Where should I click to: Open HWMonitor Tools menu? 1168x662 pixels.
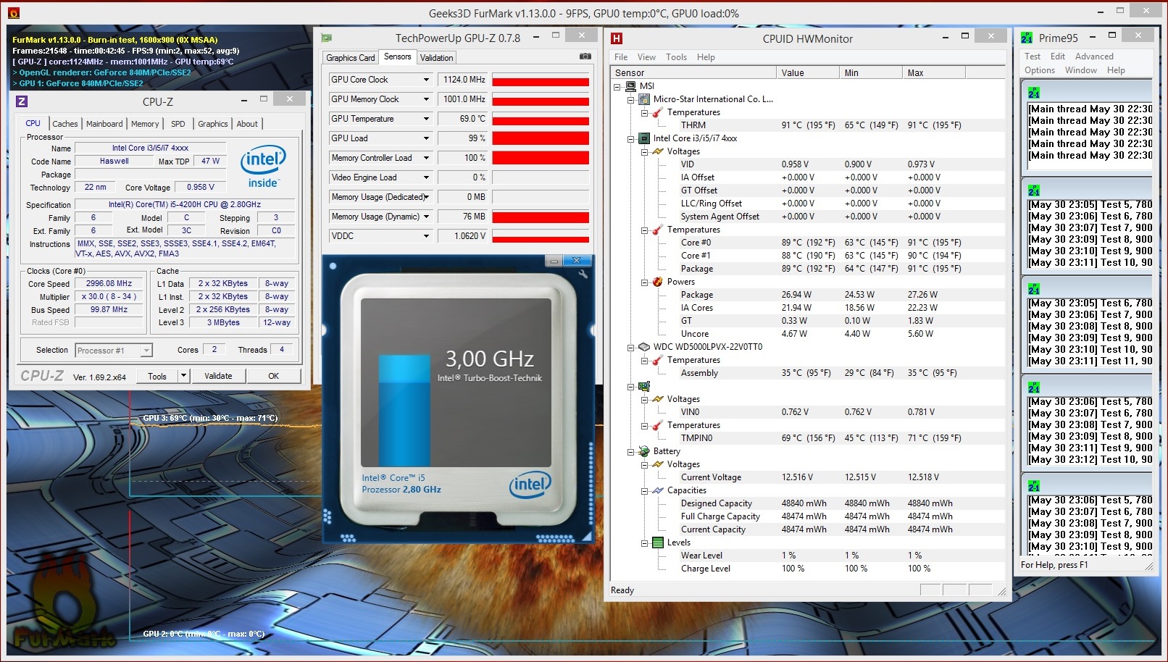(x=676, y=57)
